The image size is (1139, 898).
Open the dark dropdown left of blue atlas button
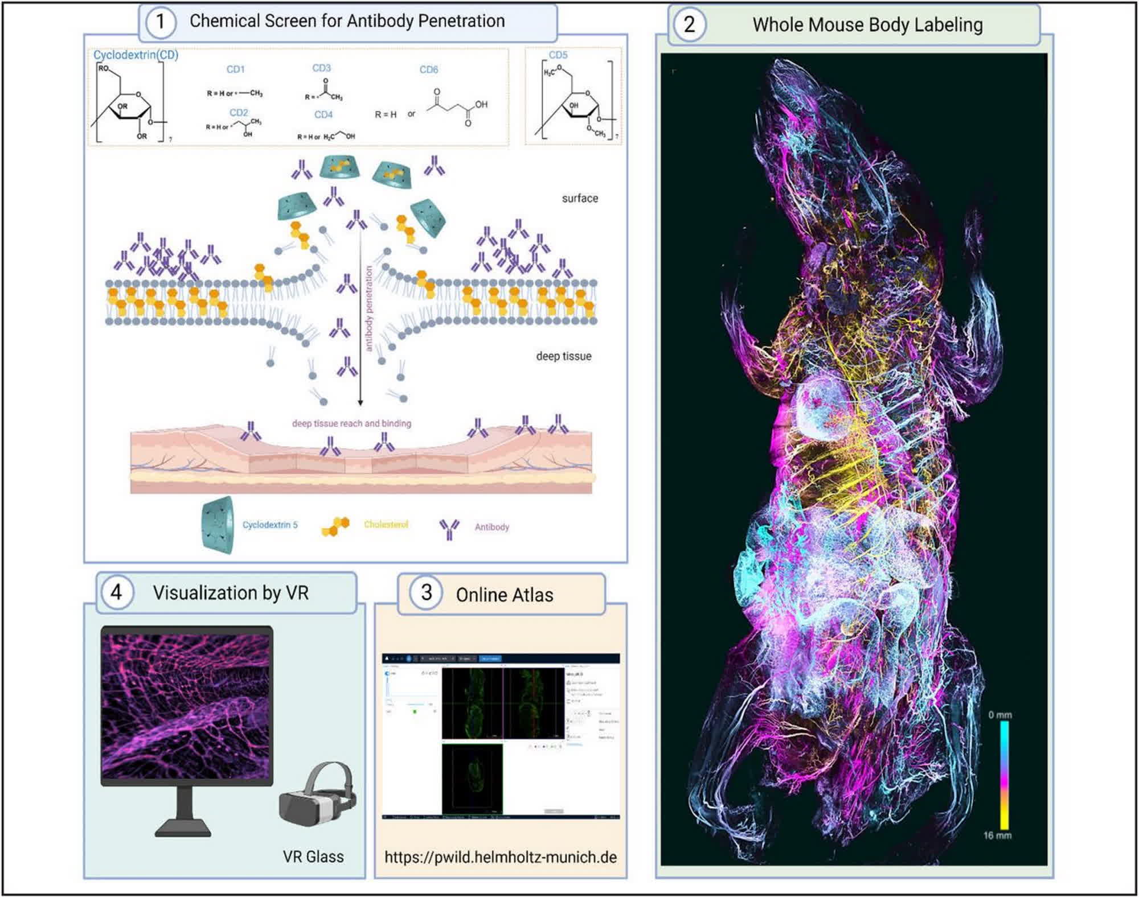(468, 658)
